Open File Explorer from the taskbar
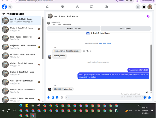 33,105
